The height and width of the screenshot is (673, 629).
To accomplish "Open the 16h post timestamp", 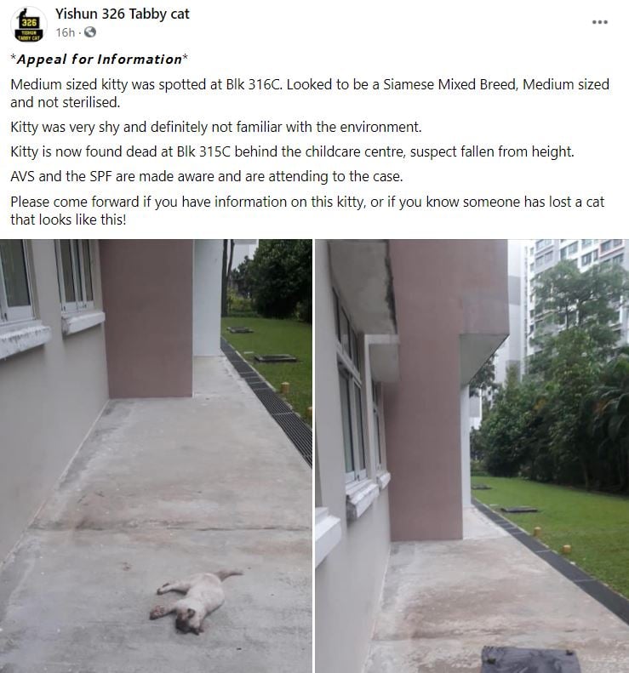I will 65,32.
